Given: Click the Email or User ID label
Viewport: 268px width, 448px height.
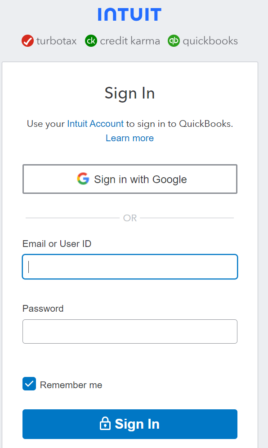Looking at the screenshot, I should (x=57, y=244).
